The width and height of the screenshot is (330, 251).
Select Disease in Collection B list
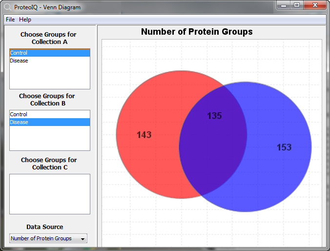(x=50, y=122)
